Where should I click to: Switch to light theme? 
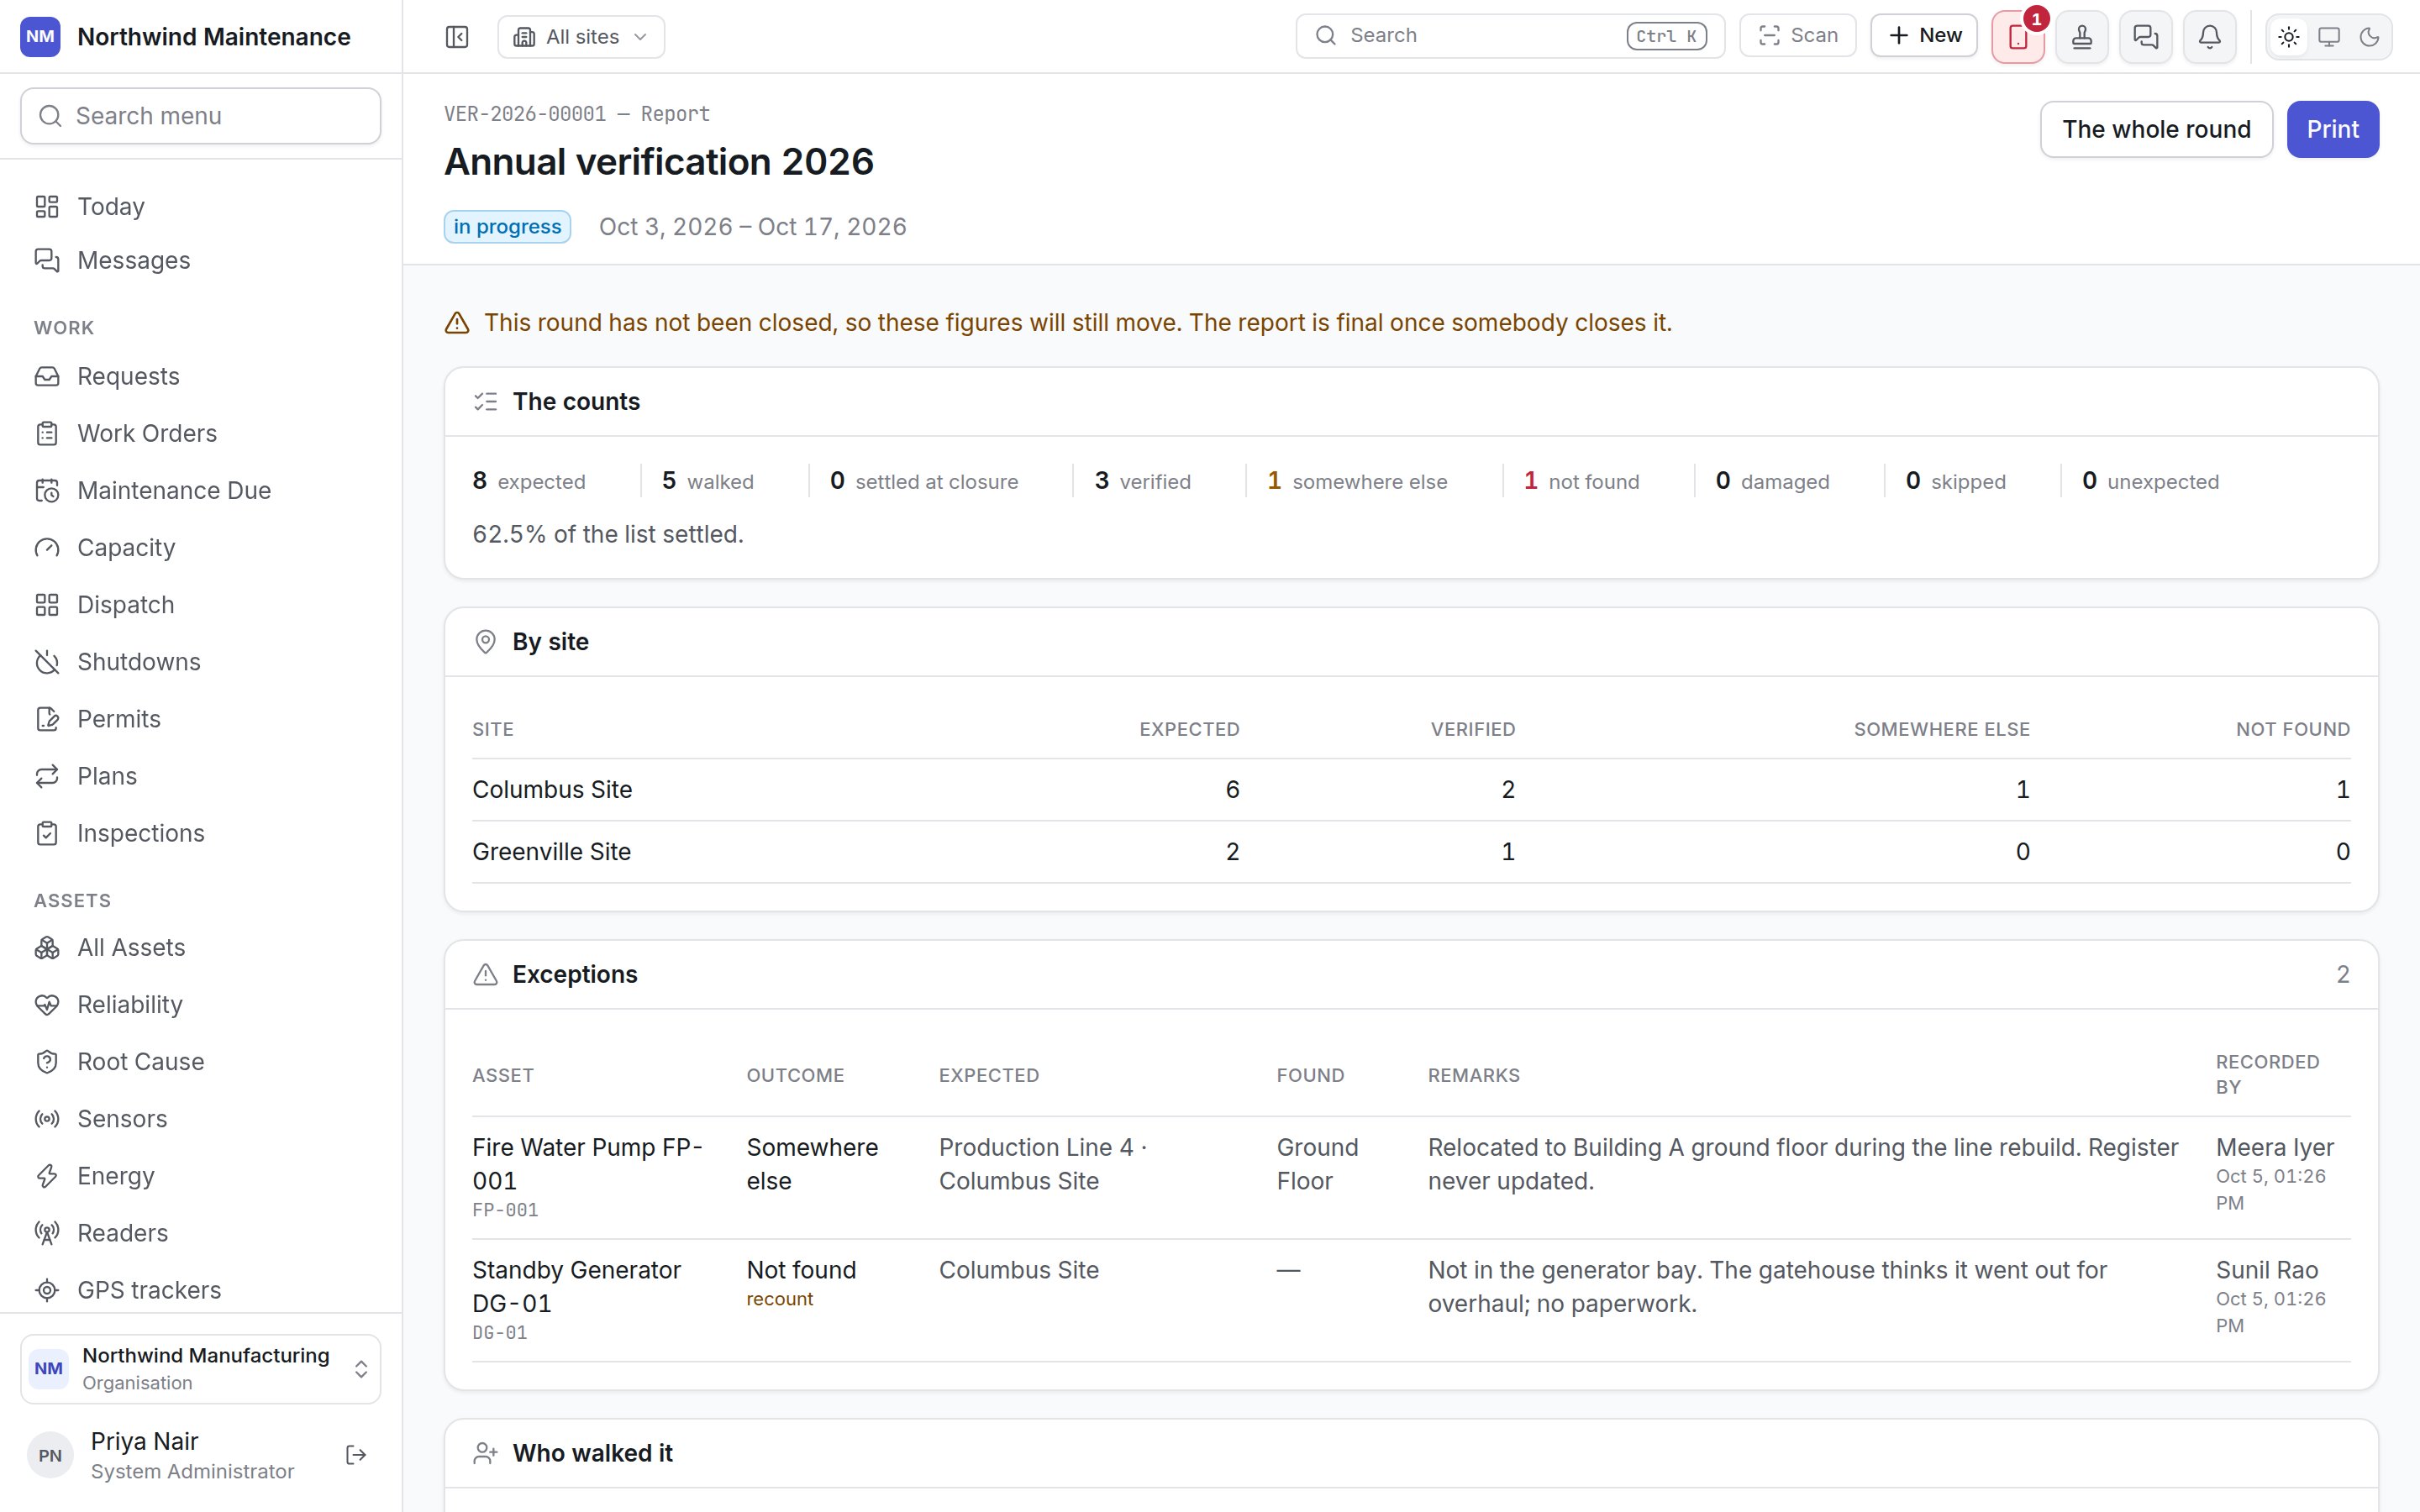point(2289,38)
